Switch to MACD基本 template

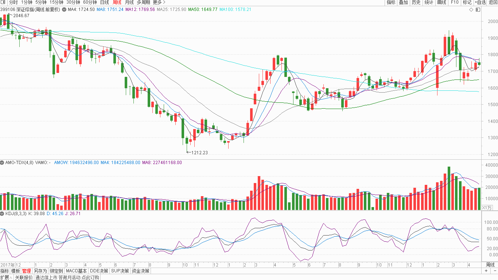click(77, 271)
